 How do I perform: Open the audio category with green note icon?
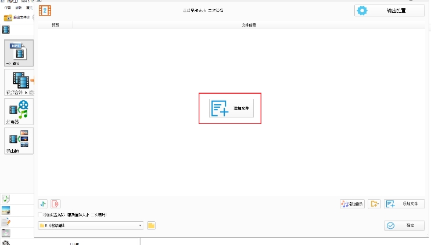tap(6, 198)
